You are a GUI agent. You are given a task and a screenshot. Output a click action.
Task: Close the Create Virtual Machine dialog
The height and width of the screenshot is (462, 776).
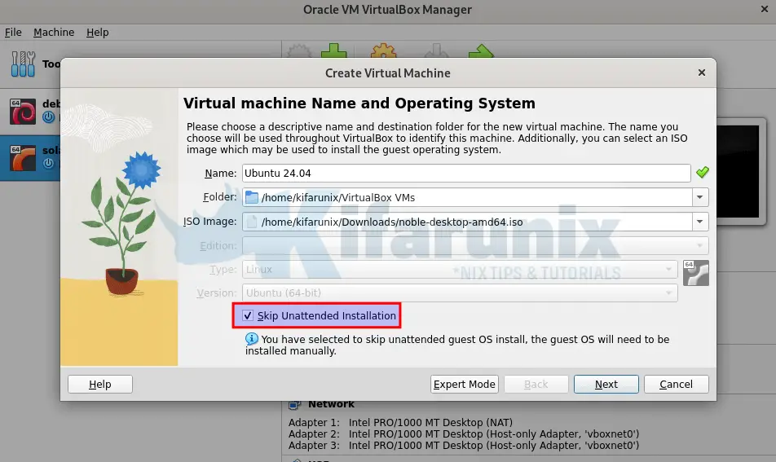[x=701, y=73]
